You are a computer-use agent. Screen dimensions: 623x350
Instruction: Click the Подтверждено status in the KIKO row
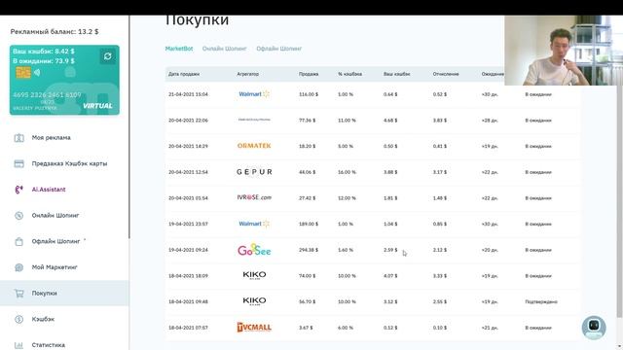point(541,301)
